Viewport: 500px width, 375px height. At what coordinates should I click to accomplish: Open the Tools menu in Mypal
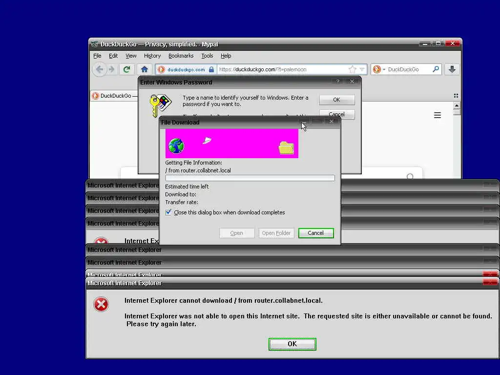[207, 56]
